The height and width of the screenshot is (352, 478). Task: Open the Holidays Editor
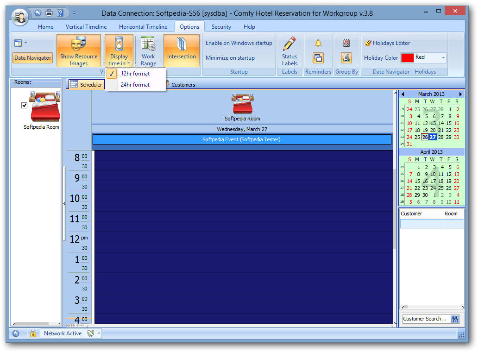click(x=387, y=43)
